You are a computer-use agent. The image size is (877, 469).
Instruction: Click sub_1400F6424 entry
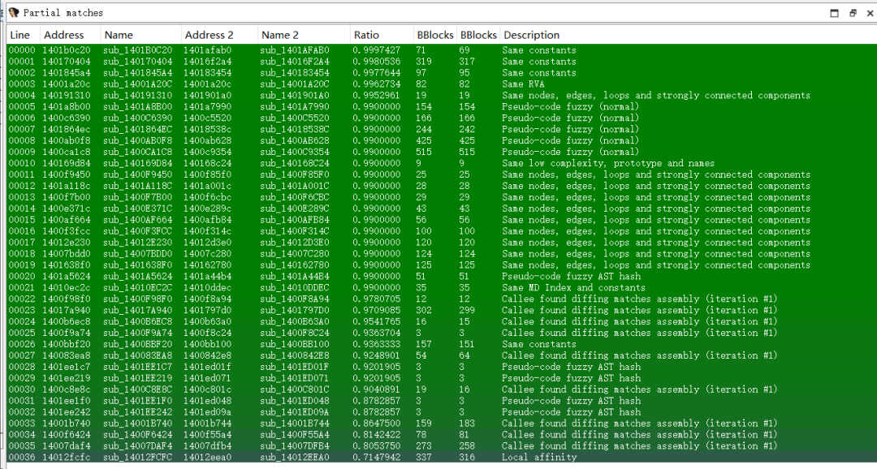click(137, 434)
